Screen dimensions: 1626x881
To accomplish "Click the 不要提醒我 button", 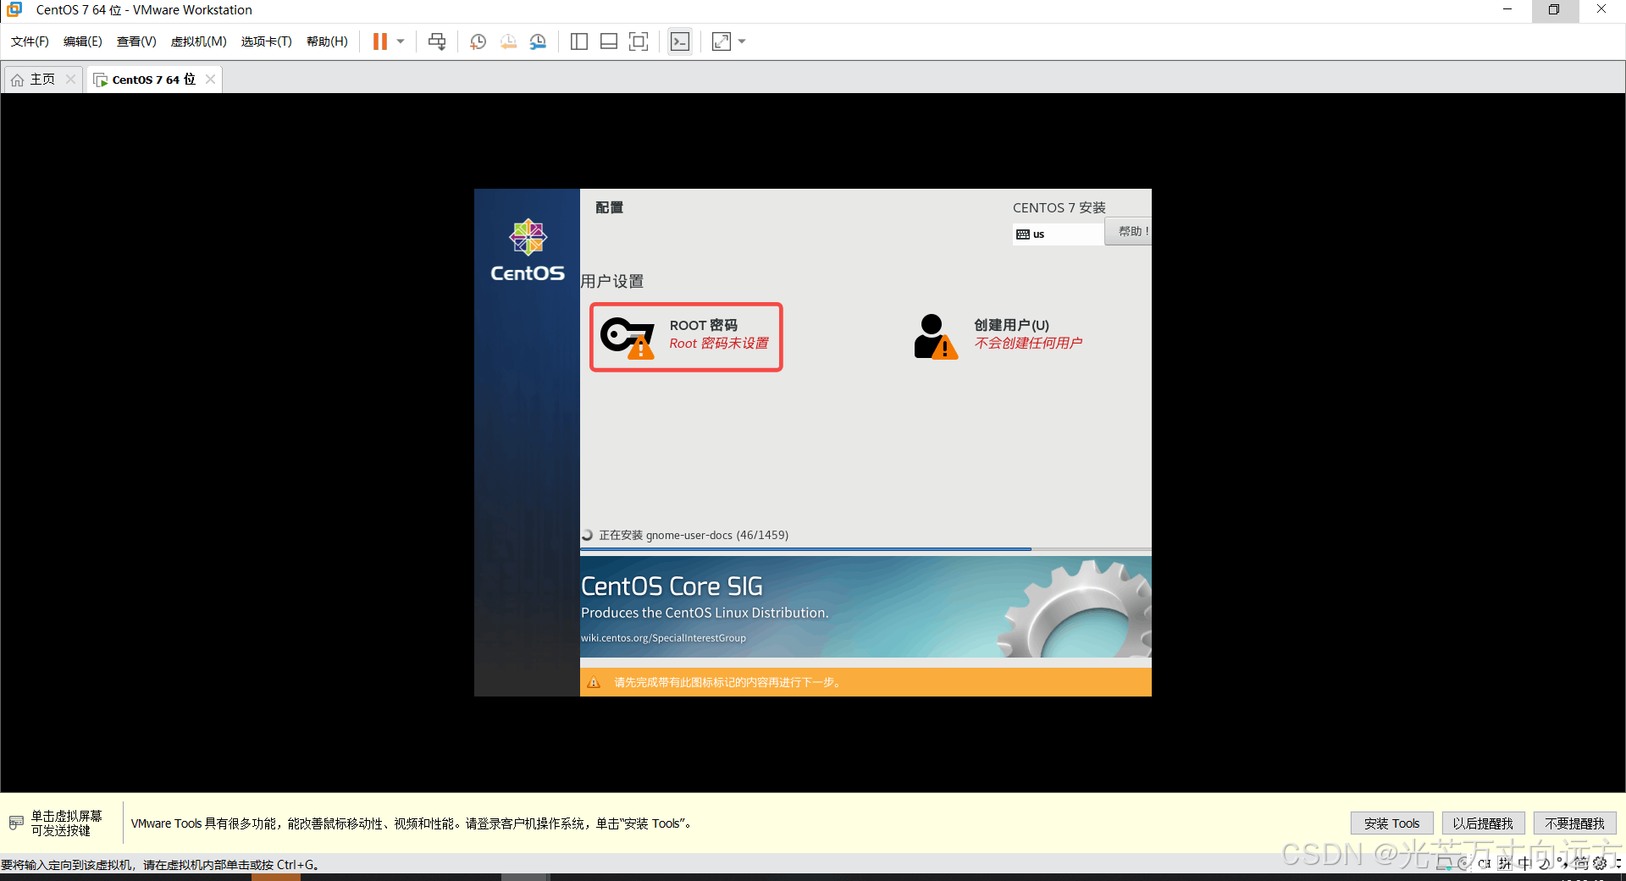I will [1574, 823].
